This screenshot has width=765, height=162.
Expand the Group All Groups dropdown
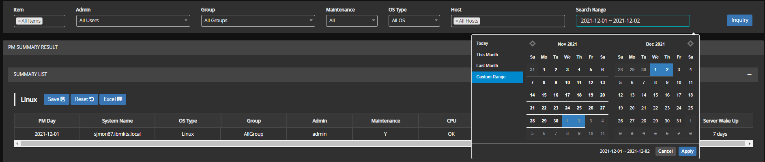pos(258,21)
